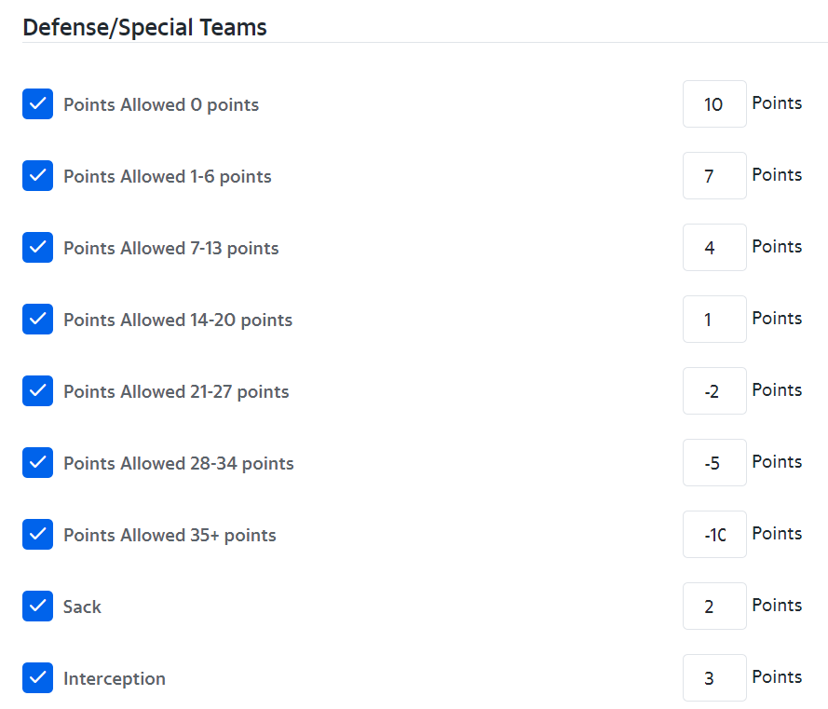Edit the 1-6 points allowed value field
Screen dimensions: 828x709
713,176
